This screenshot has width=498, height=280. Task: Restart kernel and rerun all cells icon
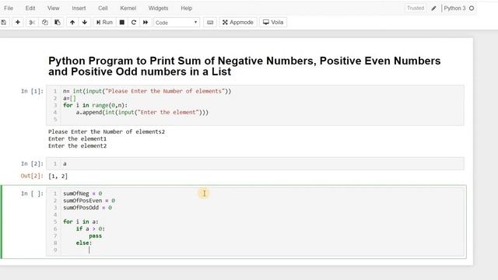coord(146,23)
